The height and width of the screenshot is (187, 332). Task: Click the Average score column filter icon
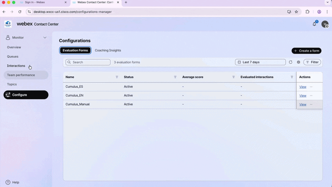point(234,77)
